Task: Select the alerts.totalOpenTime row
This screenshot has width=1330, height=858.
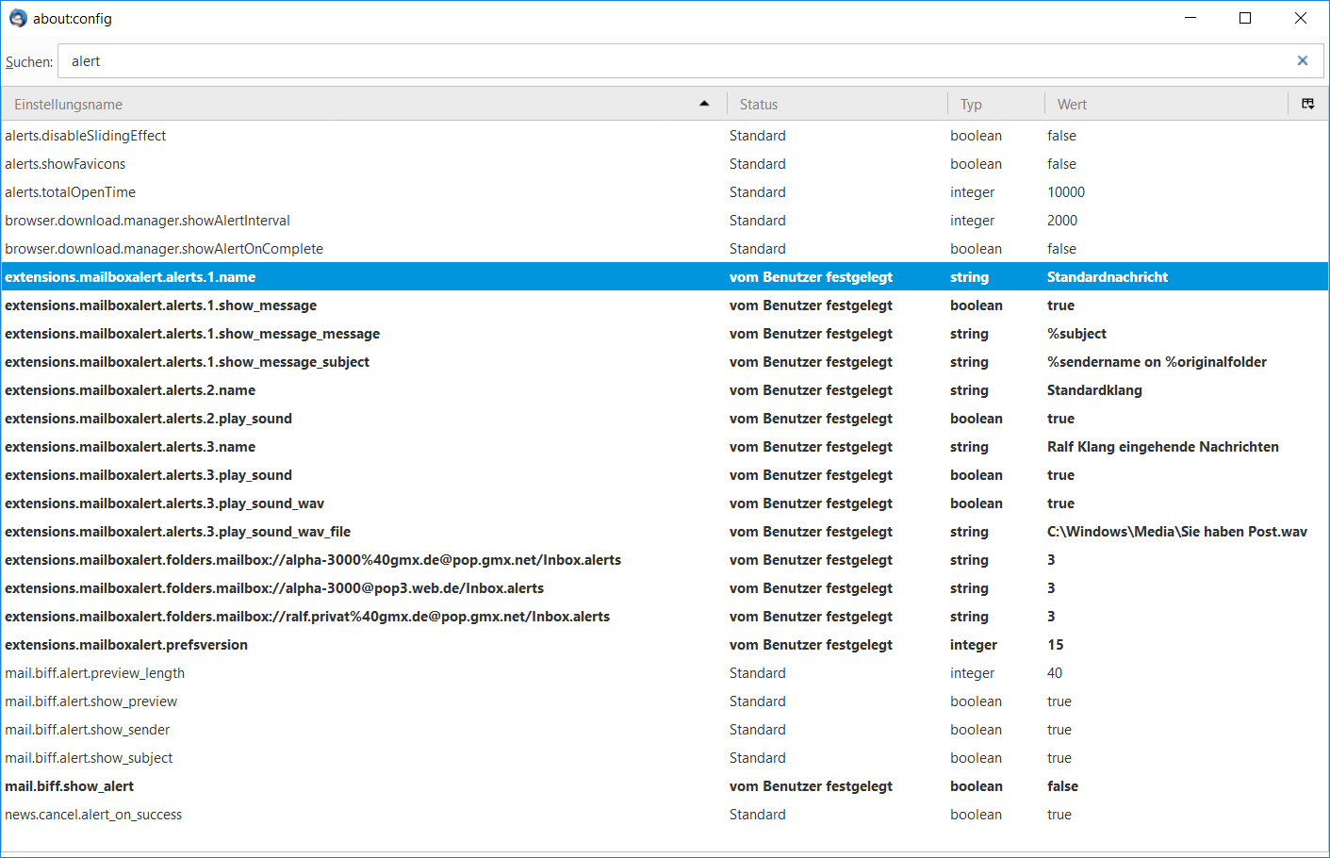Action: pos(665,192)
